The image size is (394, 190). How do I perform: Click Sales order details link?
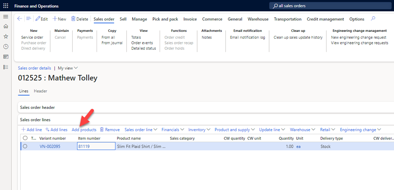34,68
